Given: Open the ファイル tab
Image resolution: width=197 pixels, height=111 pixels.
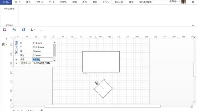Looking at the screenshot, I should [6, 2].
